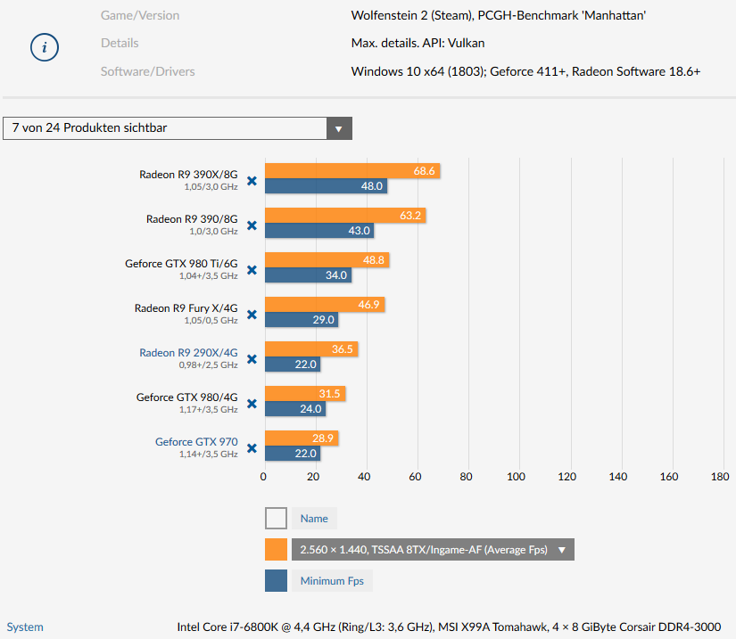Sort by the Name legend button

tap(314, 519)
